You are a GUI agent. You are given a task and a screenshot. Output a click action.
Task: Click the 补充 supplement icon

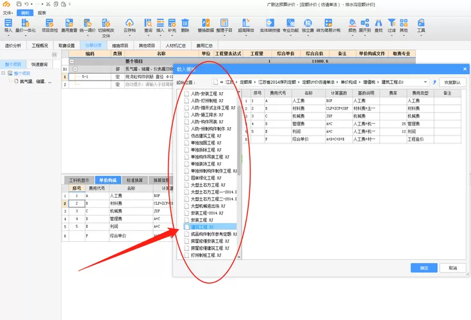(172, 23)
